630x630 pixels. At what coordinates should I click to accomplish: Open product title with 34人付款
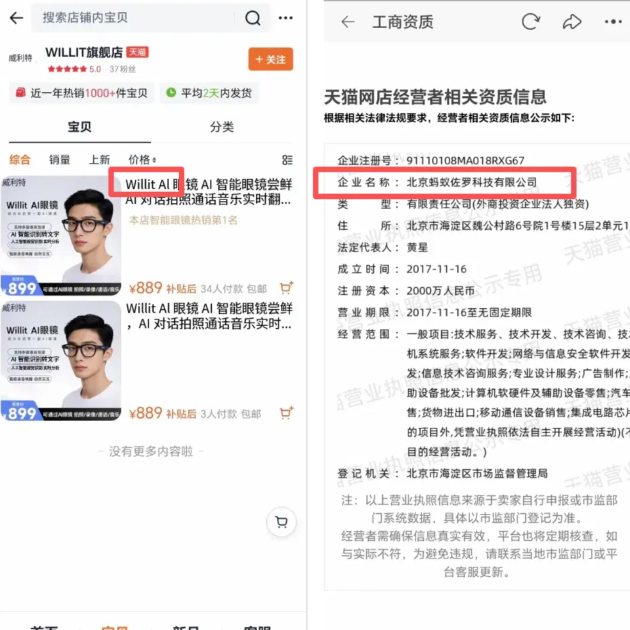click(x=209, y=191)
